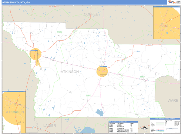Click the "LOC" column heading

click(132, 123)
